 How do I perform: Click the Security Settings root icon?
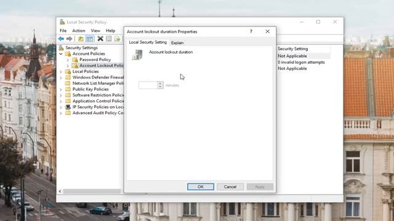[x=61, y=48]
